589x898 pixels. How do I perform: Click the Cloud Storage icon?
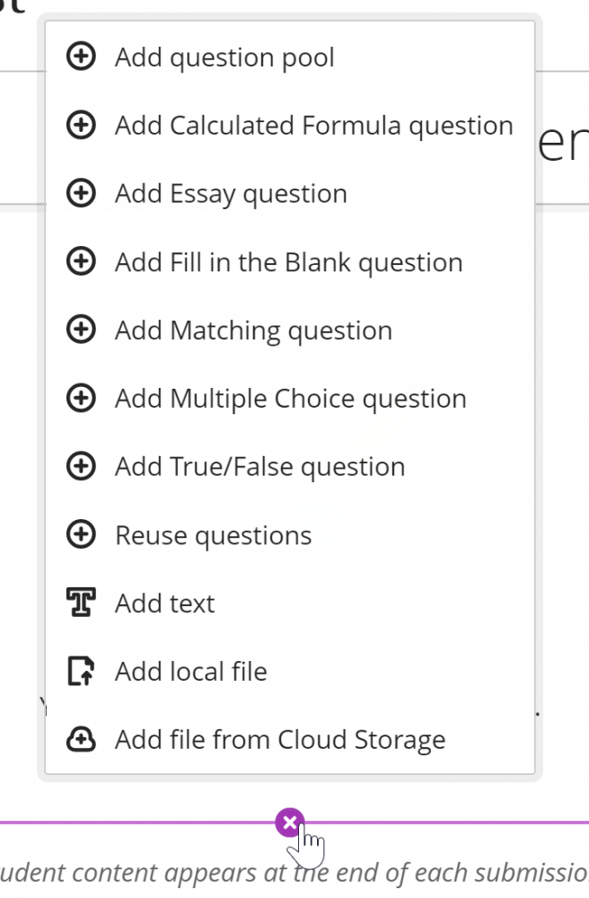pos(81,740)
